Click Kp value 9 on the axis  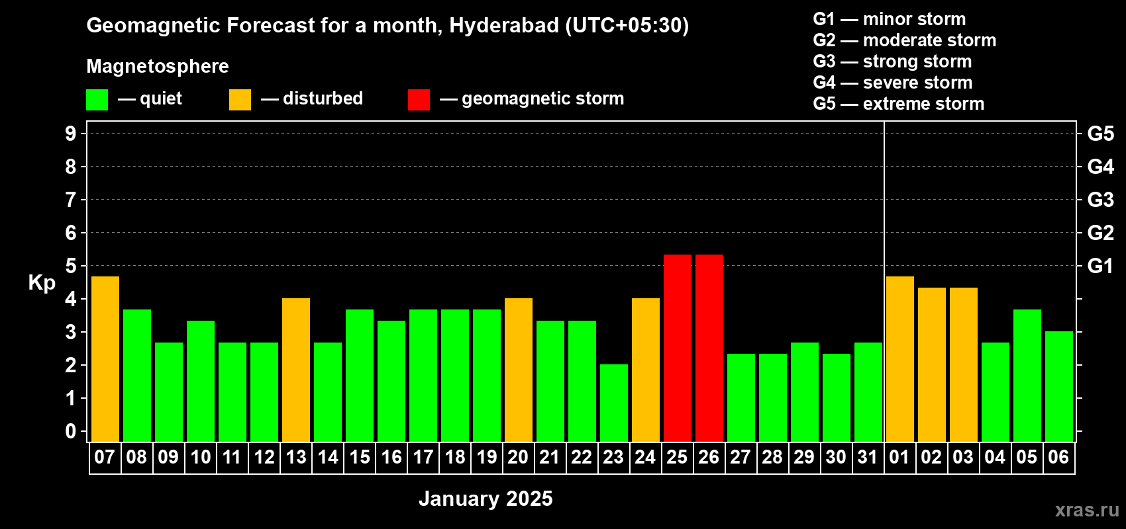(71, 134)
